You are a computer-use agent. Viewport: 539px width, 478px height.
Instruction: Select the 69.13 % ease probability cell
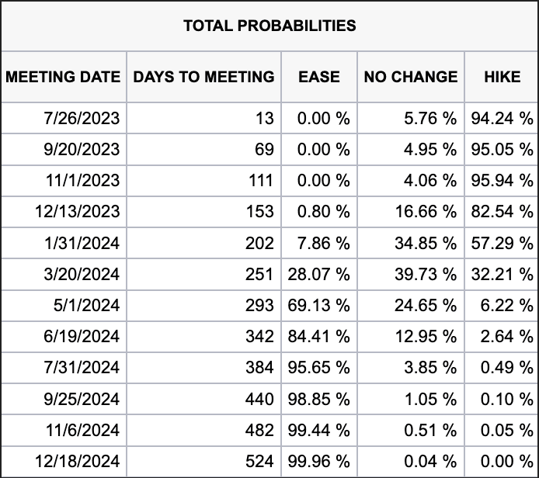pyautogui.click(x=319, y=306)
